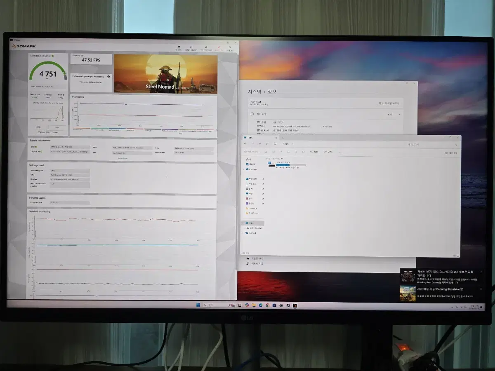Add a new tab in File Explorer
The height and width of the screenshot is (371, 495).
point(283,138)
